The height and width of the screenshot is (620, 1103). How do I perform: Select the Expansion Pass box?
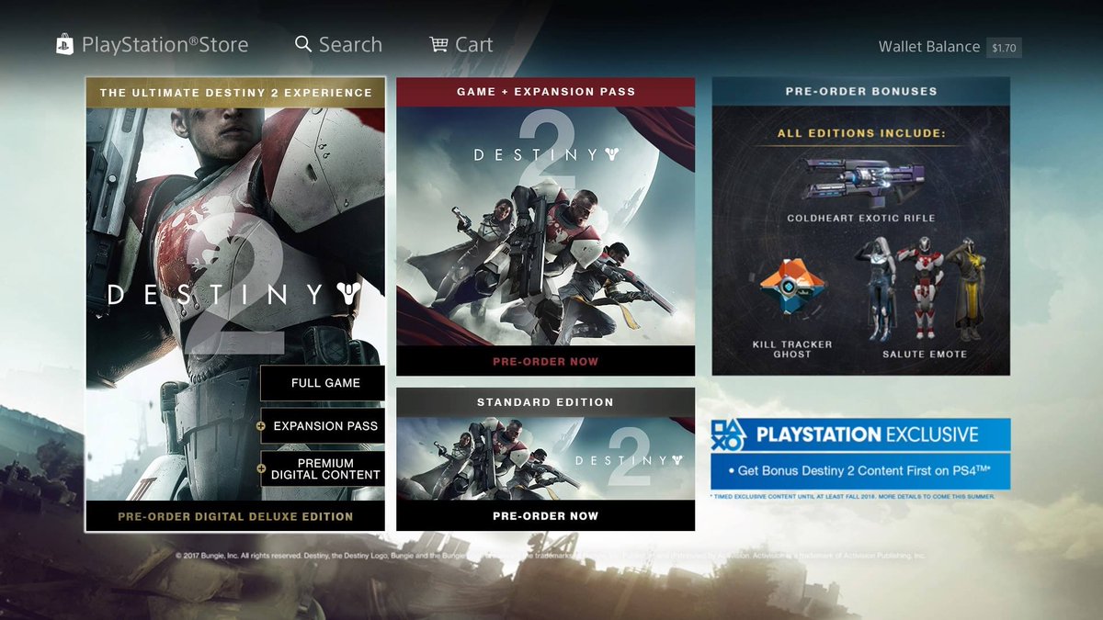[323, 426]
